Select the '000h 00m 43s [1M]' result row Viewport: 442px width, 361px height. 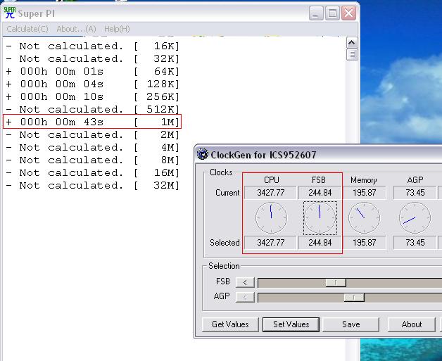(92, 122)
